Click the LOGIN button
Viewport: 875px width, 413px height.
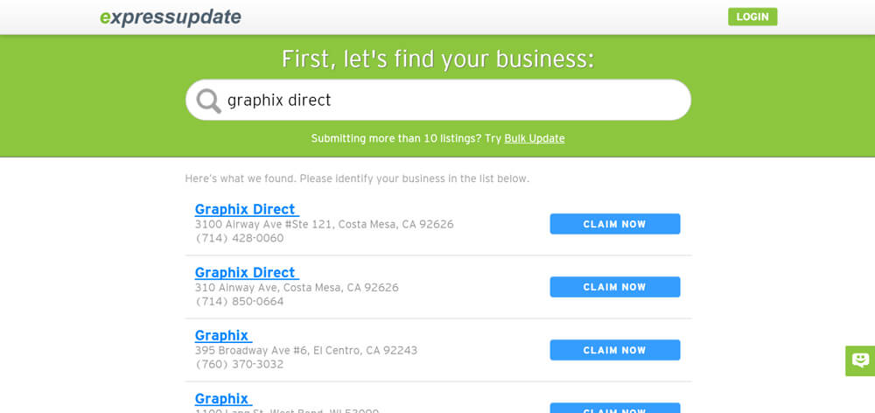[x=752, y=17]
